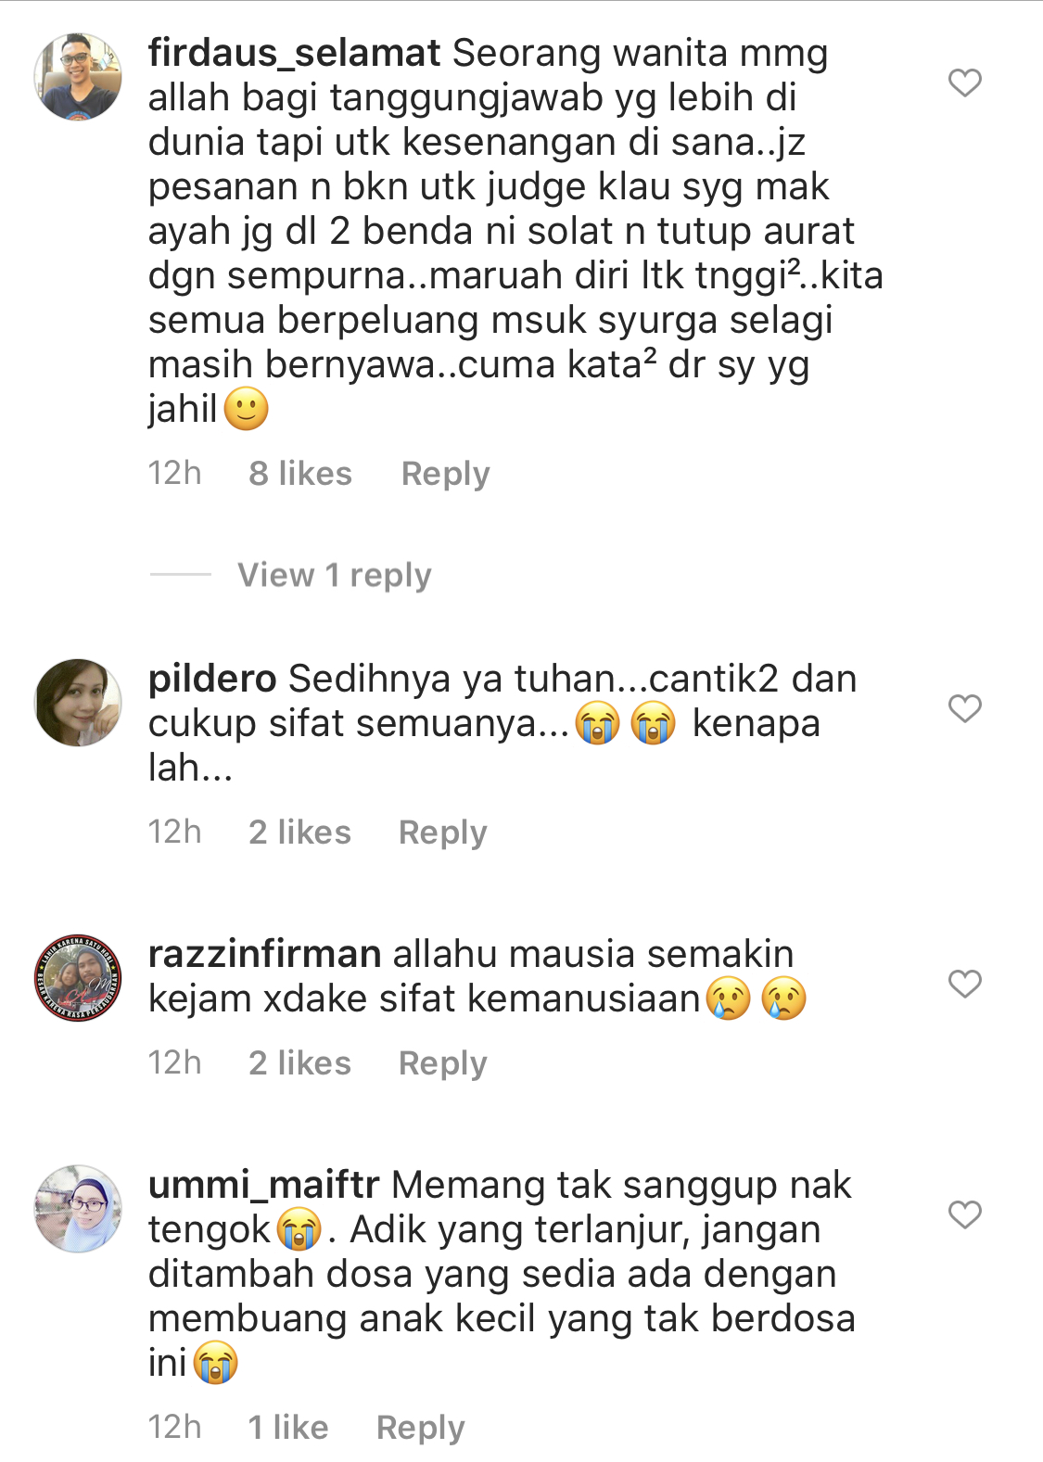This screenshot has height=1462, width=1043.
Task: Reply to pildero's comment
Action: click(442, 833)
